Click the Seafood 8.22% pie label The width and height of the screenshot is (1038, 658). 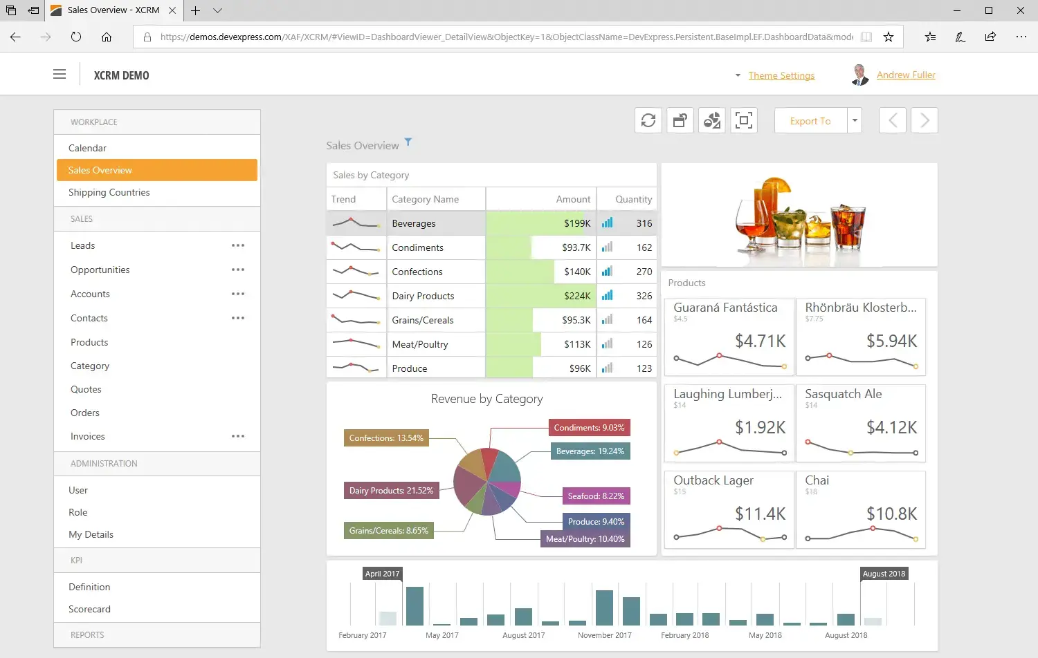(596, 496)
